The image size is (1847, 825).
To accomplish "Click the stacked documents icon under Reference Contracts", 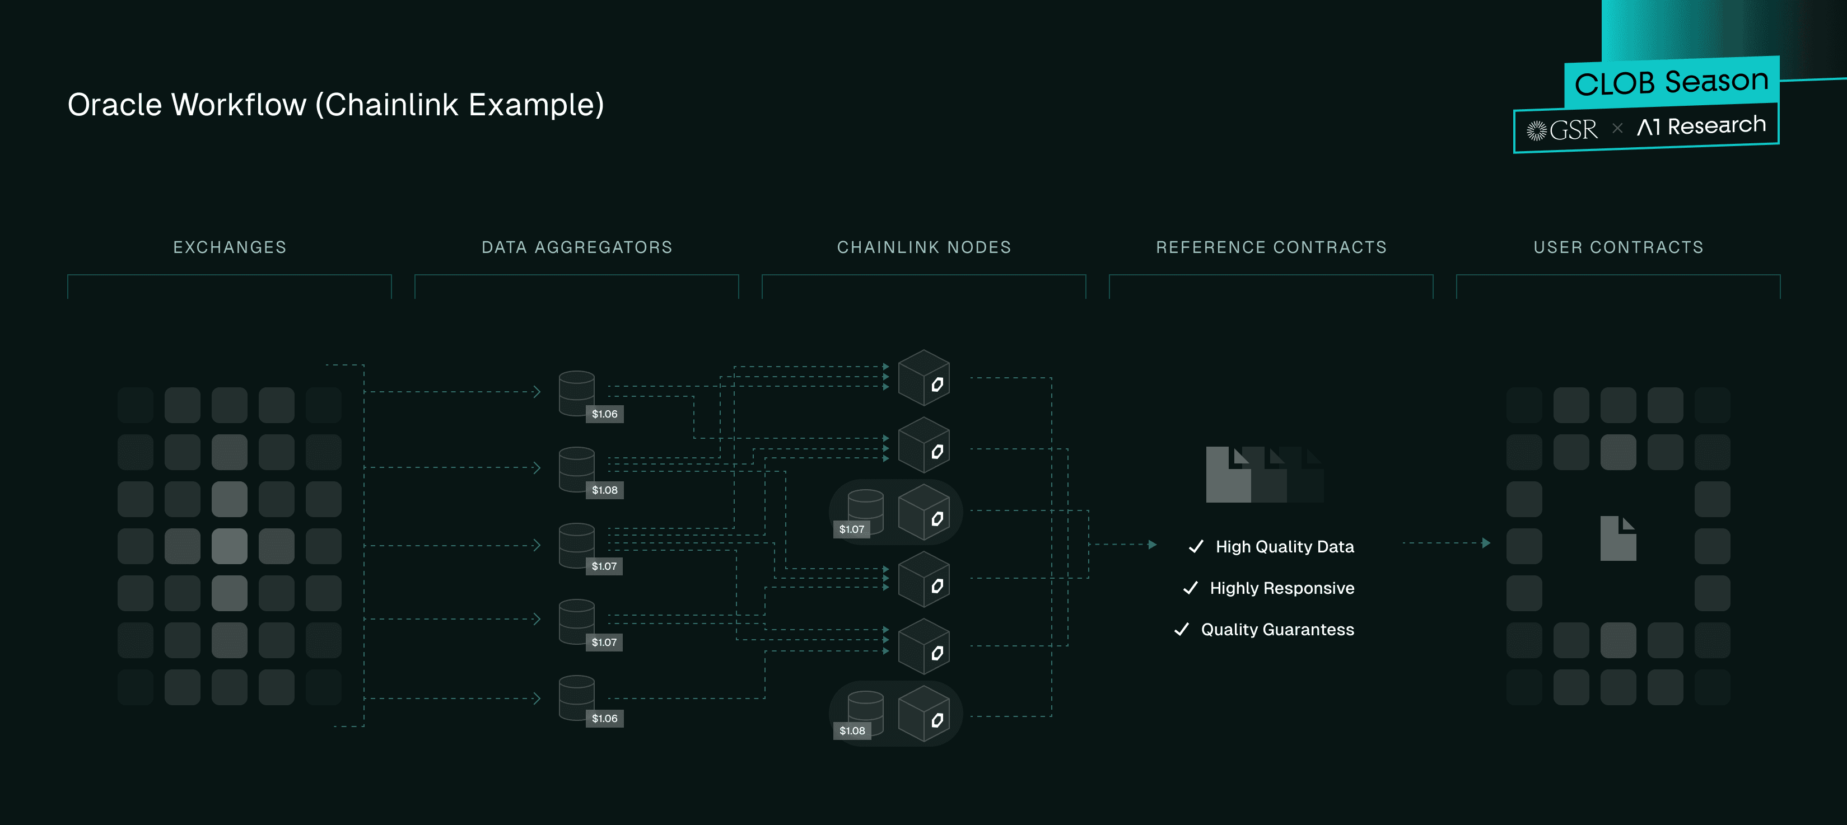I will (x=1265, y=475).
